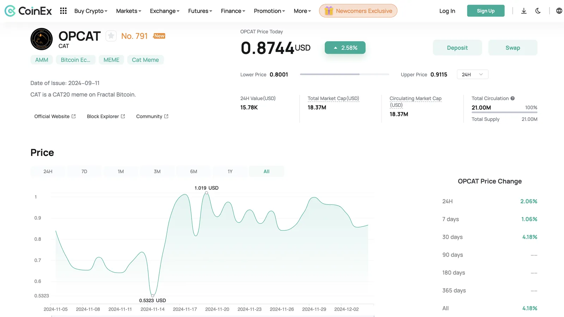Click the 2024-11-17 axis date label
The image size is (564, 317).
pyautogui.click(x=185, y=309)
